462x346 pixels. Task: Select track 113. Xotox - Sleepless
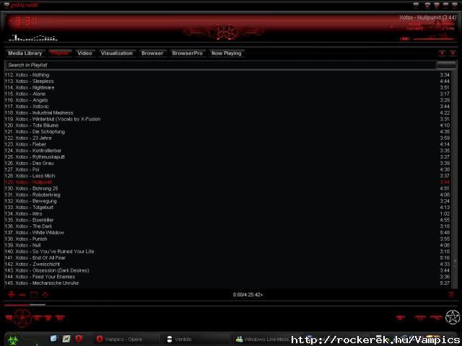[x=227, y=81]
